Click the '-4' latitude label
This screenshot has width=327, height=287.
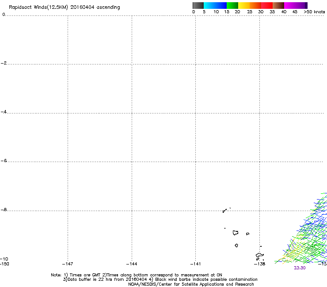(x=4, y=112)
